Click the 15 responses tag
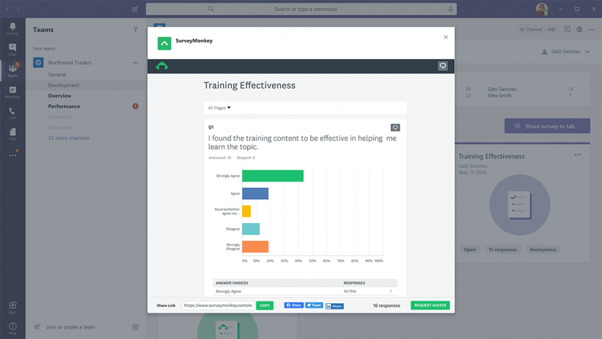 pyautogui.click(x=503, y=250)
